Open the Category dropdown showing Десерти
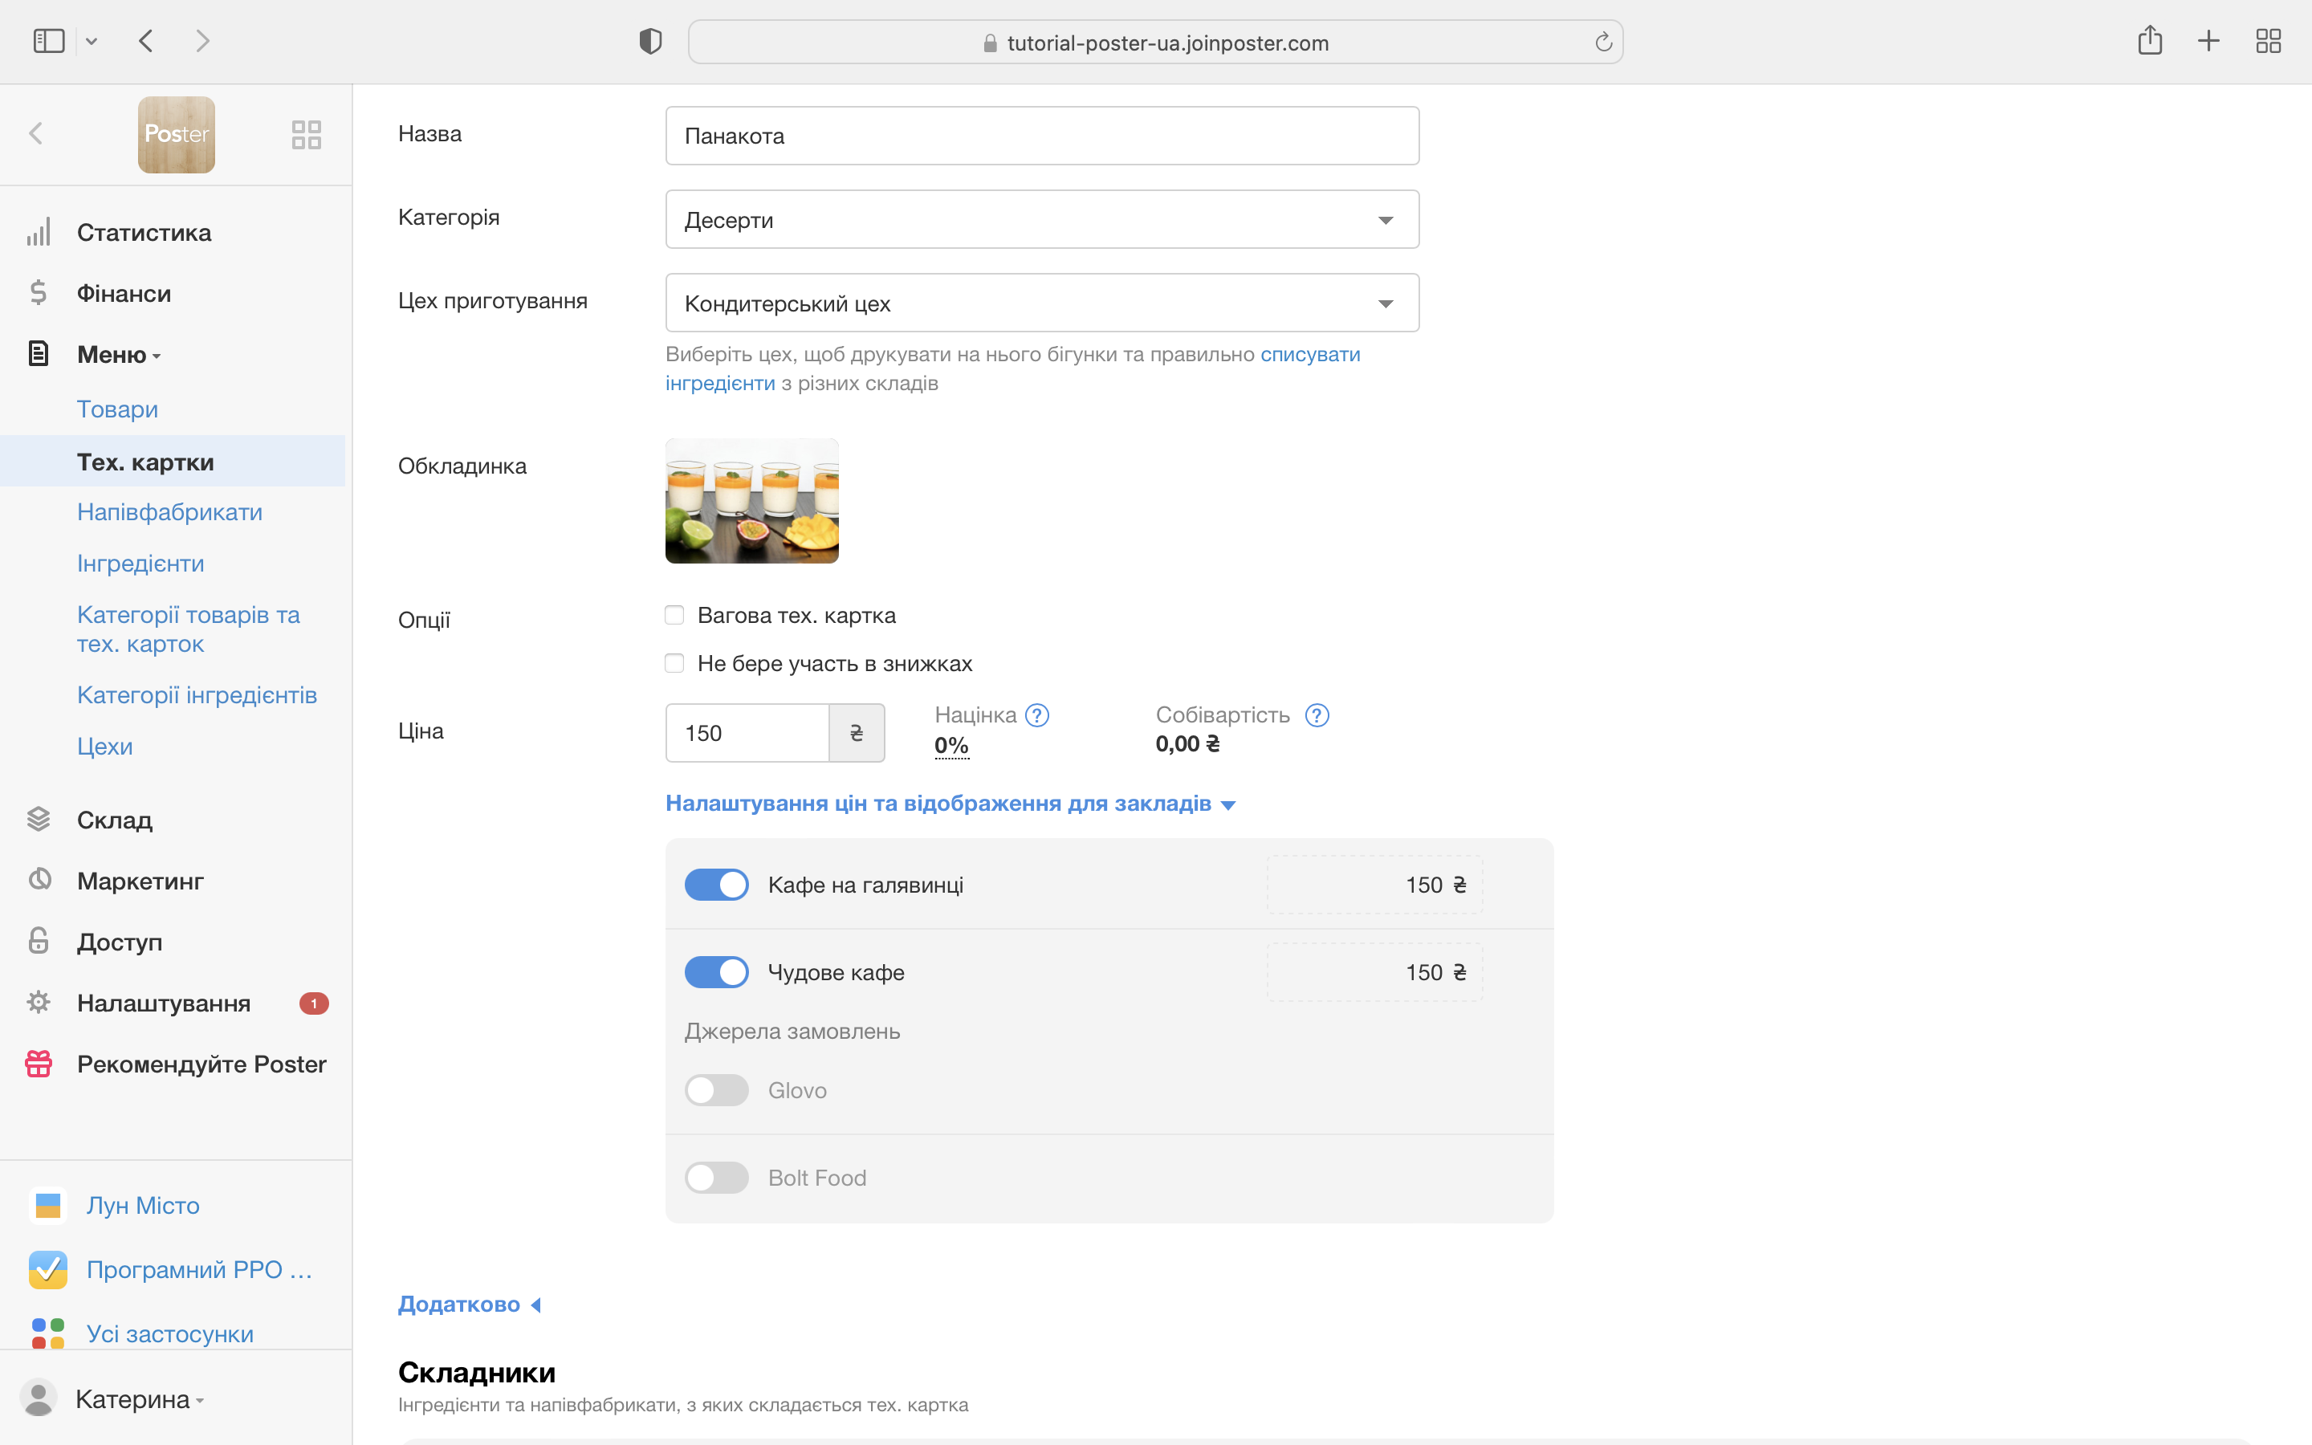Image resolution: width=2312 pixels, height=1445 pixels. 1041,220
